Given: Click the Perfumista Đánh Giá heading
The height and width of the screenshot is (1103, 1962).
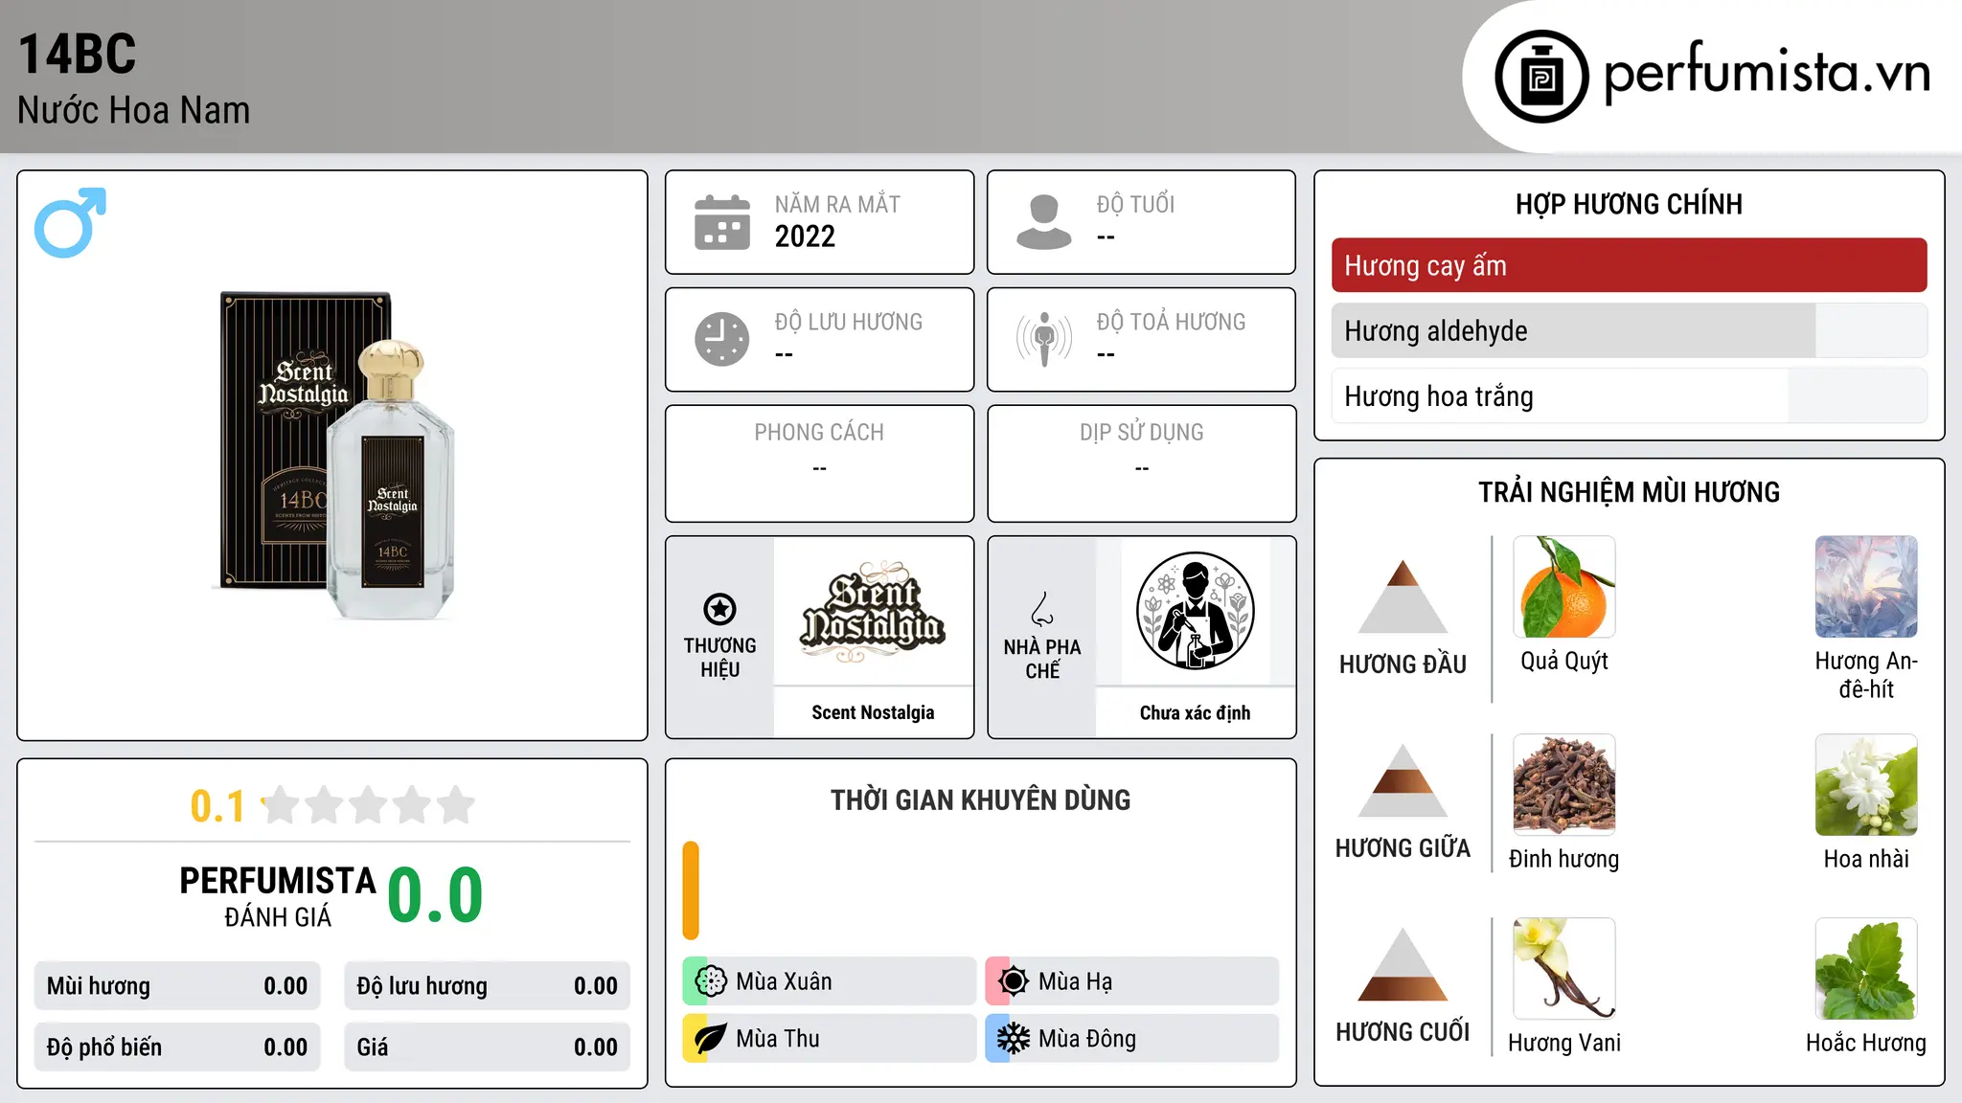Looking at the screenshot, I should click(x=278, y=896).
